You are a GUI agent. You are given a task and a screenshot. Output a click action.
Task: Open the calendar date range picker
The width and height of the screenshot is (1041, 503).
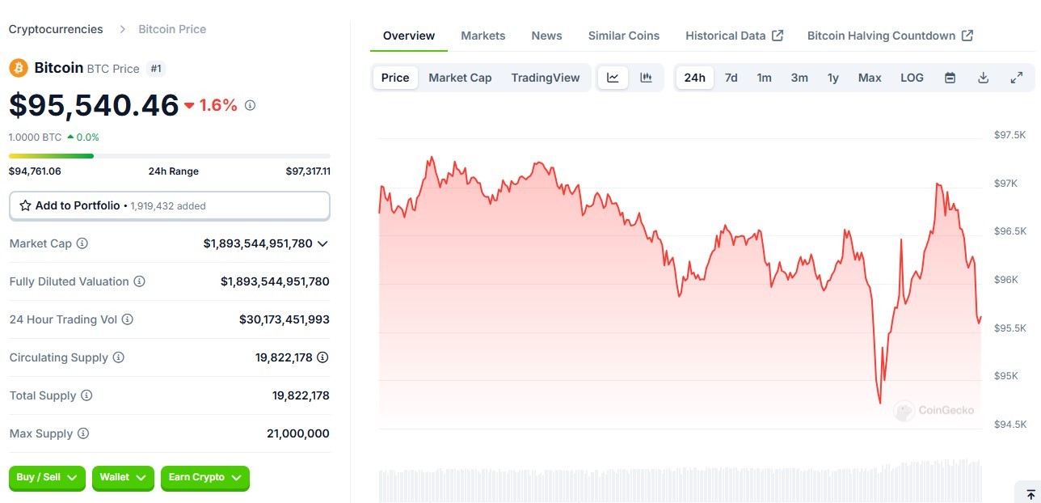point(950,78)
